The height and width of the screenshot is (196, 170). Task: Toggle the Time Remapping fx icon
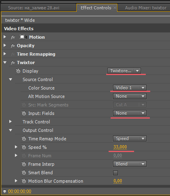pos(13,54)
